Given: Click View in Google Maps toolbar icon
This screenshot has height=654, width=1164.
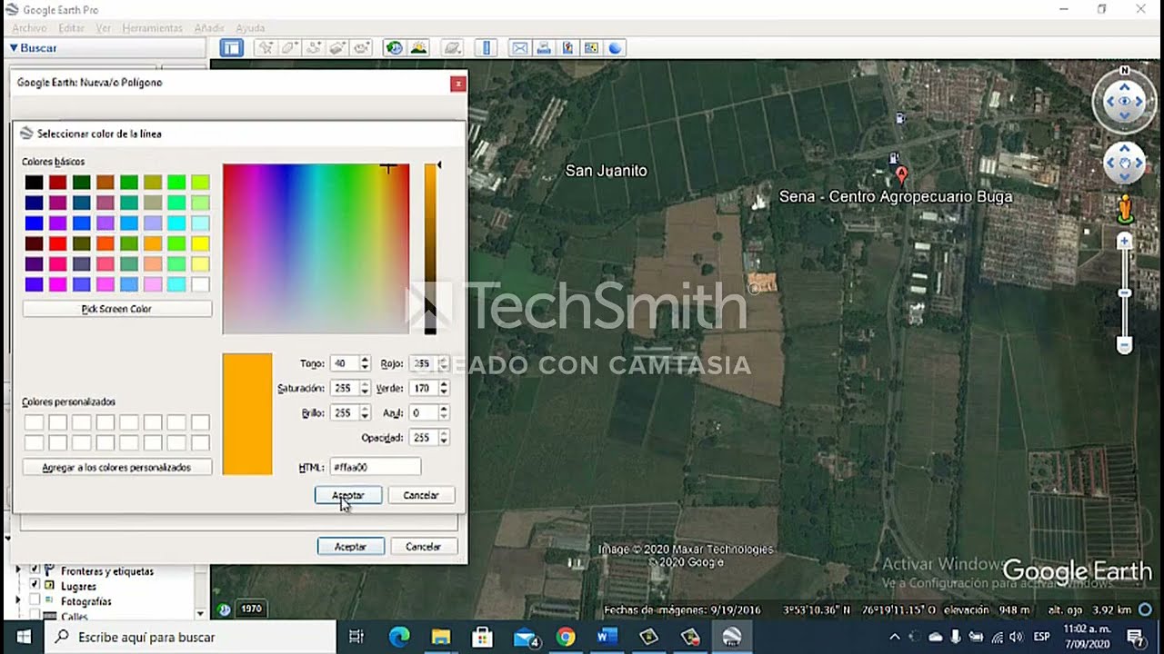Looking at the screenshot, I should coord(591,48).
